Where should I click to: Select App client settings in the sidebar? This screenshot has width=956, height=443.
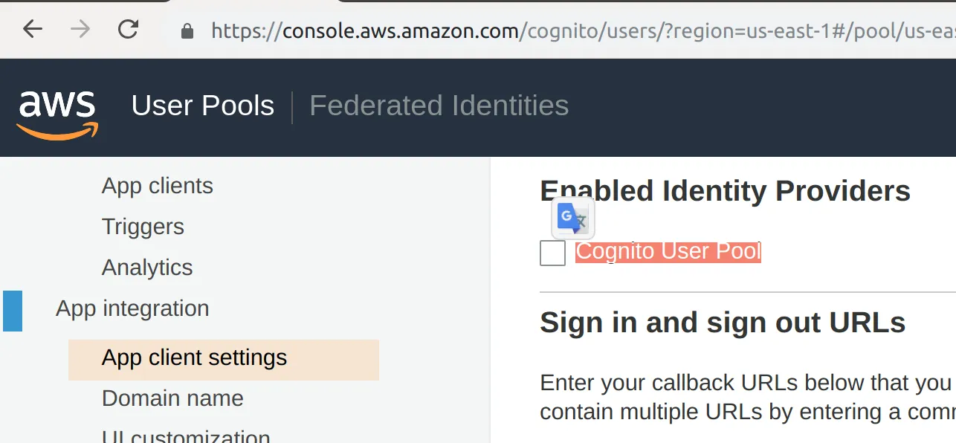pos(194,358)
